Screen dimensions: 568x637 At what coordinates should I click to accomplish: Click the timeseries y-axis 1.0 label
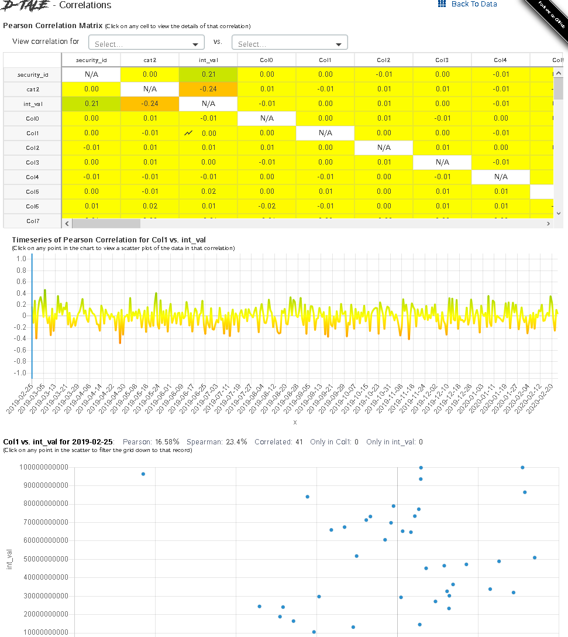pos(21,259)
